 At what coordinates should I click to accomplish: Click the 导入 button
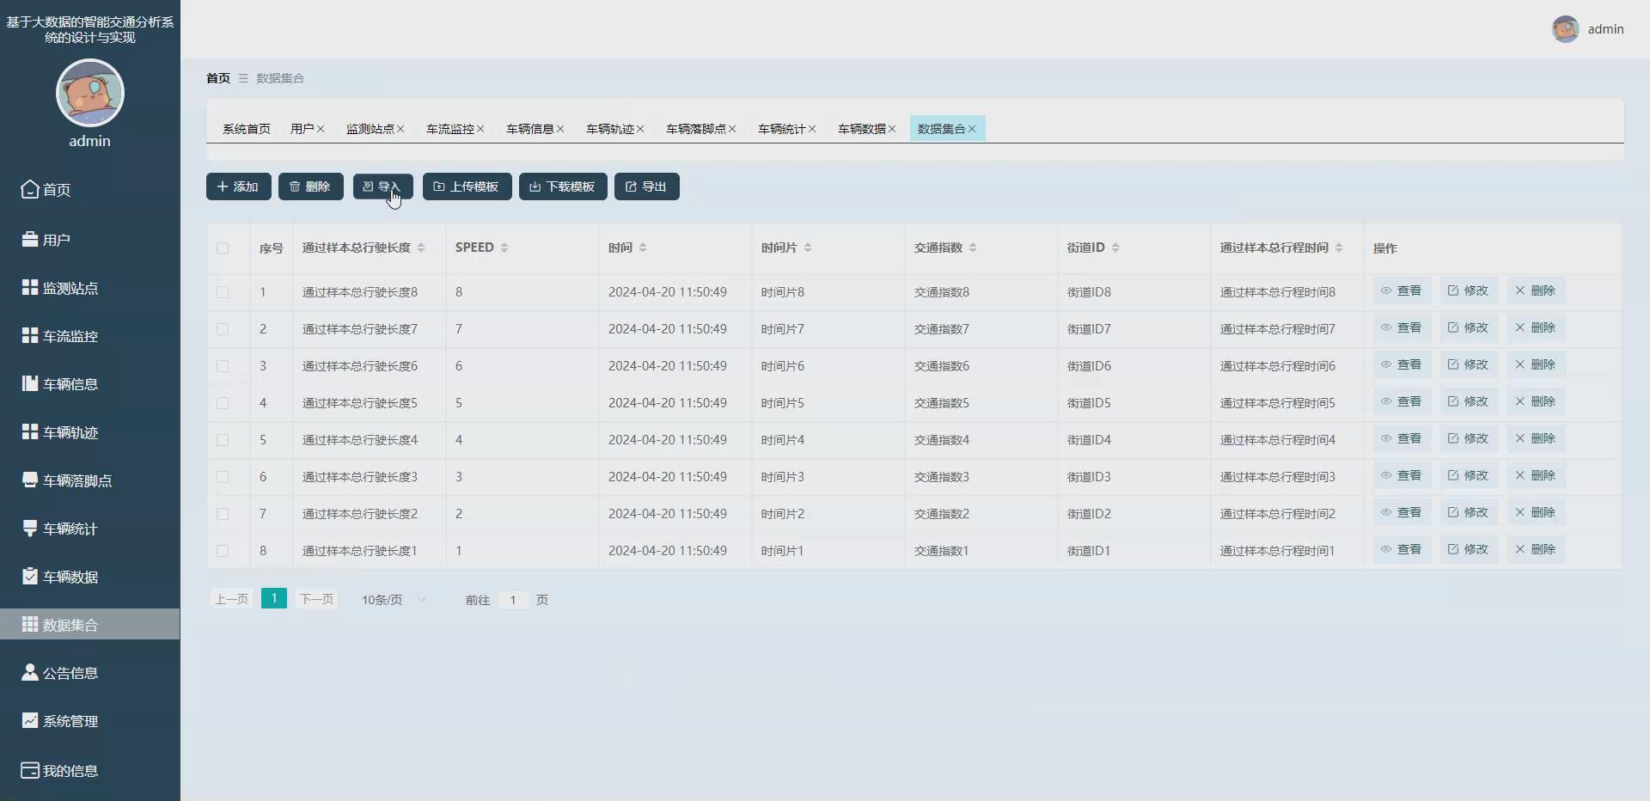(x=383, y=186)
